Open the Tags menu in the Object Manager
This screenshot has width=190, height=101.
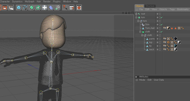point(172,9)
